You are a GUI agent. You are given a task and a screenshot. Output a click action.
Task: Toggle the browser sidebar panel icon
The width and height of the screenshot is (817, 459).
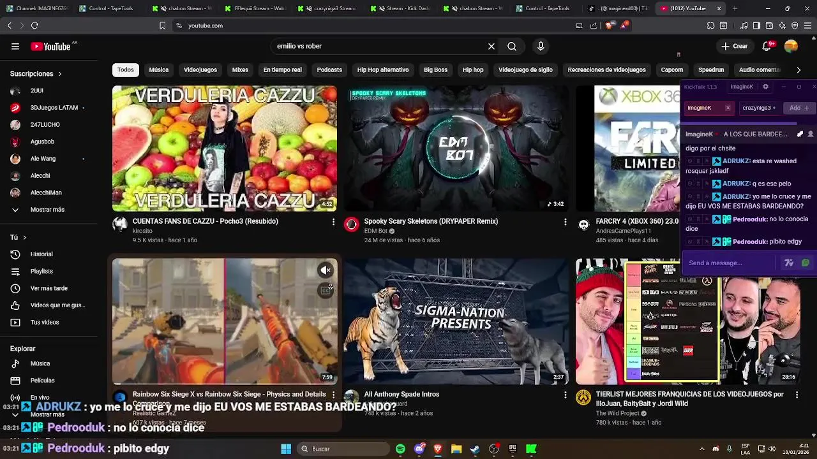pos(756,25)
